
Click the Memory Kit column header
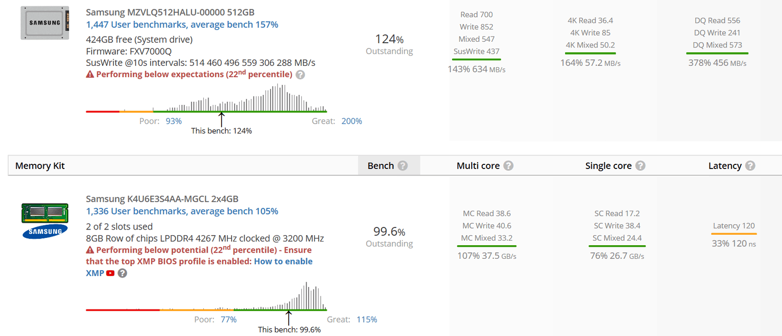pyautogui.click(x=40, y=166)
